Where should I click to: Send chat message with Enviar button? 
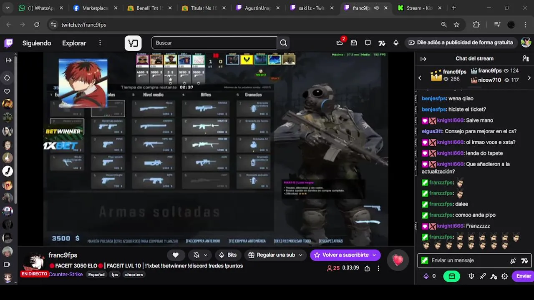pos(524,276)
